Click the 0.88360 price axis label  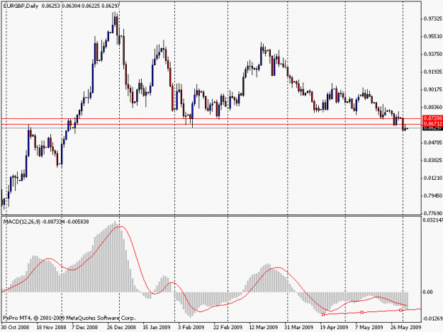click(x=433, y=107)
